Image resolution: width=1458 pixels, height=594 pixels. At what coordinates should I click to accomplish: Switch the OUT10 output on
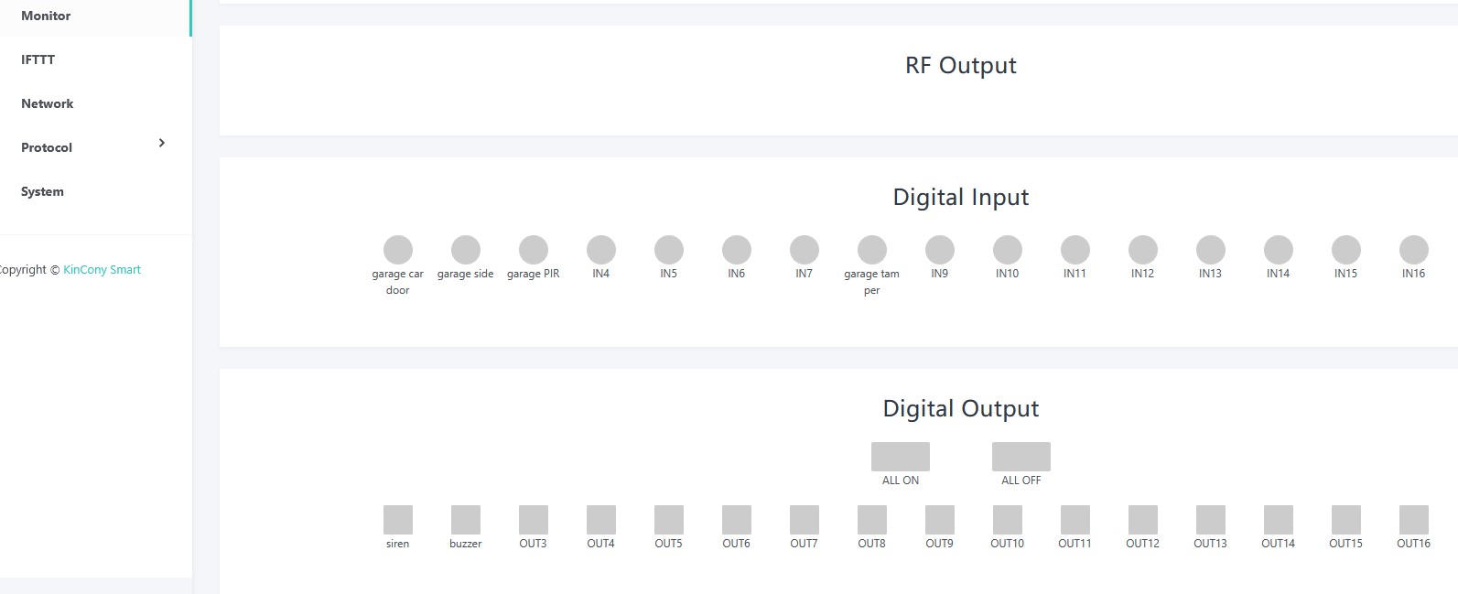tap(1007, 520)
